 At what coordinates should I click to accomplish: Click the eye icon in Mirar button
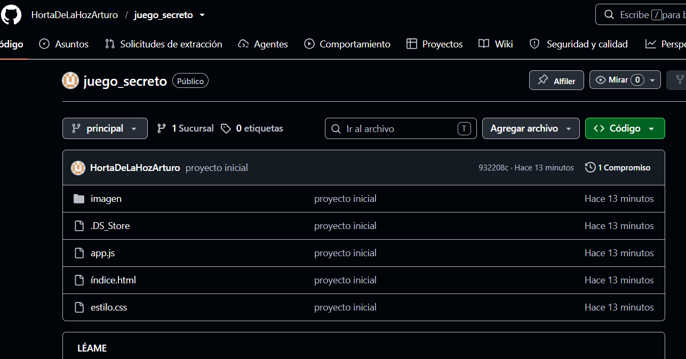(601, 80)
